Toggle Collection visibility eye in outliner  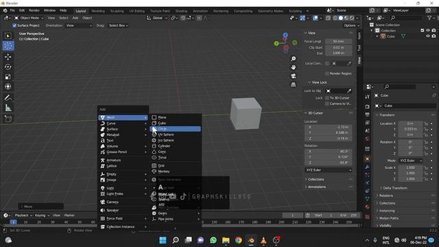pyautogui.click(x=428, y=30)
